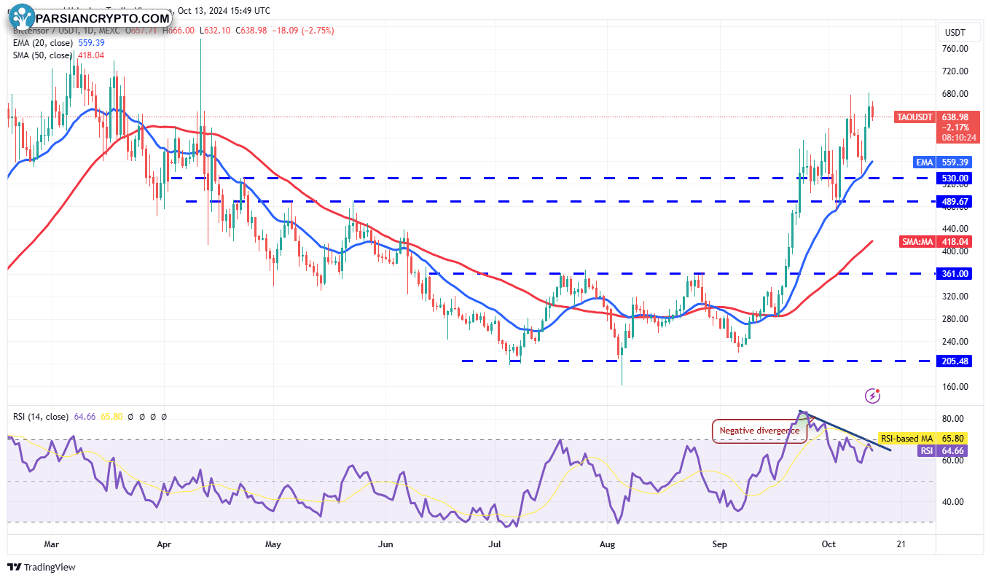
Task: Click the 80.00 tick on RSI axis
Action: pyautogui.click(x=953, y=419)
